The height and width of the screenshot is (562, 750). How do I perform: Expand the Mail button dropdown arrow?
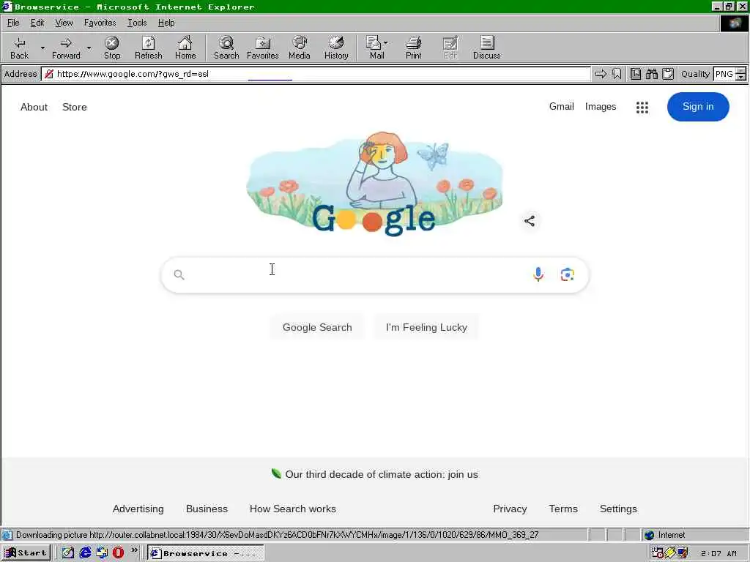[x=386, y=43]
